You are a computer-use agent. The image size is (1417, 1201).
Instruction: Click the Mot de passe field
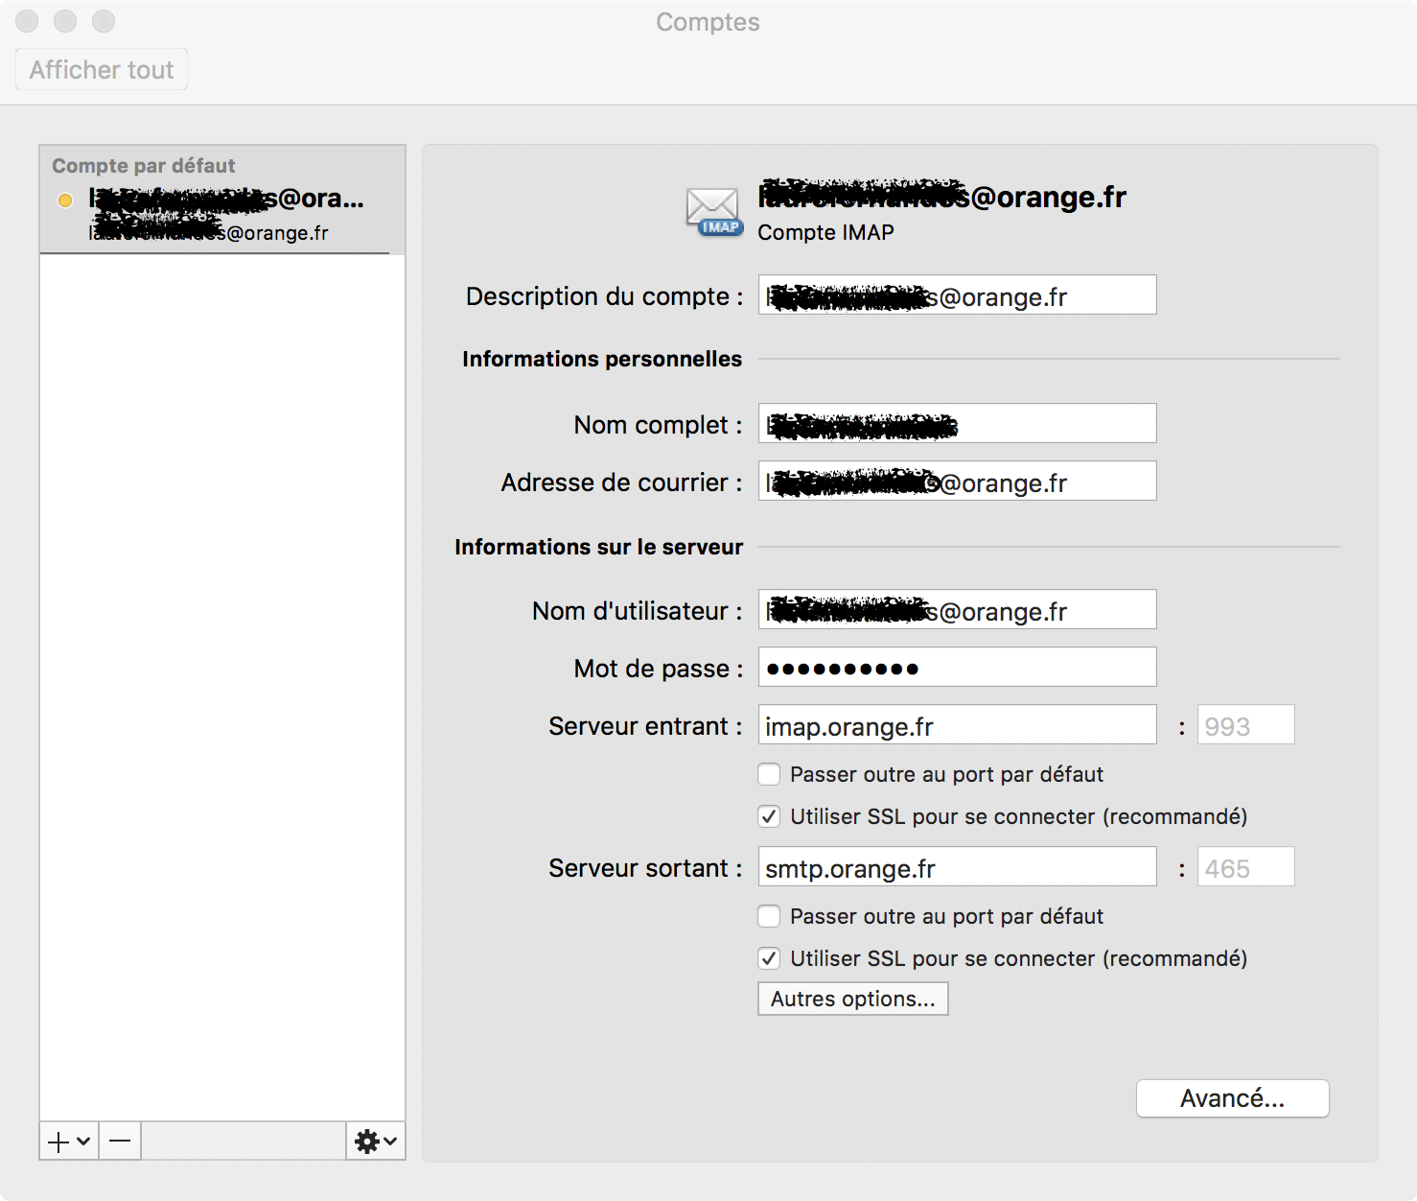tap(957, 668)
